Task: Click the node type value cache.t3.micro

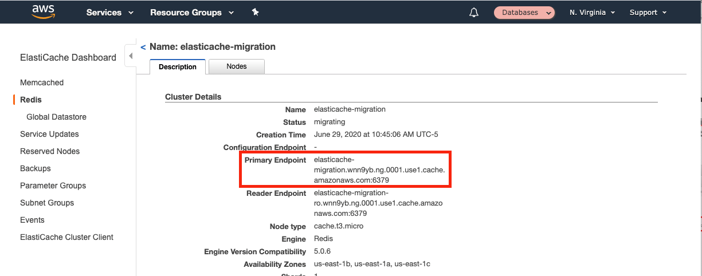Action: point(339,226)
